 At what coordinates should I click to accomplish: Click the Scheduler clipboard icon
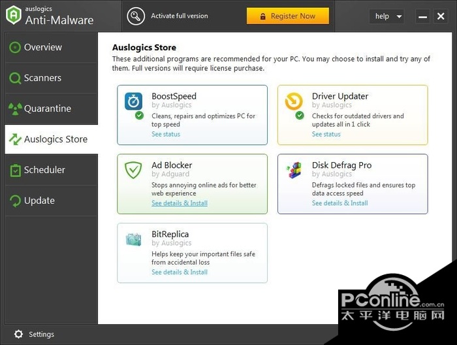(x=15, y=171)
